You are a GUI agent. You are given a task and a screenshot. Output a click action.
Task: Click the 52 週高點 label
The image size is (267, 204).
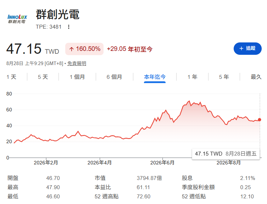point(107,196)
